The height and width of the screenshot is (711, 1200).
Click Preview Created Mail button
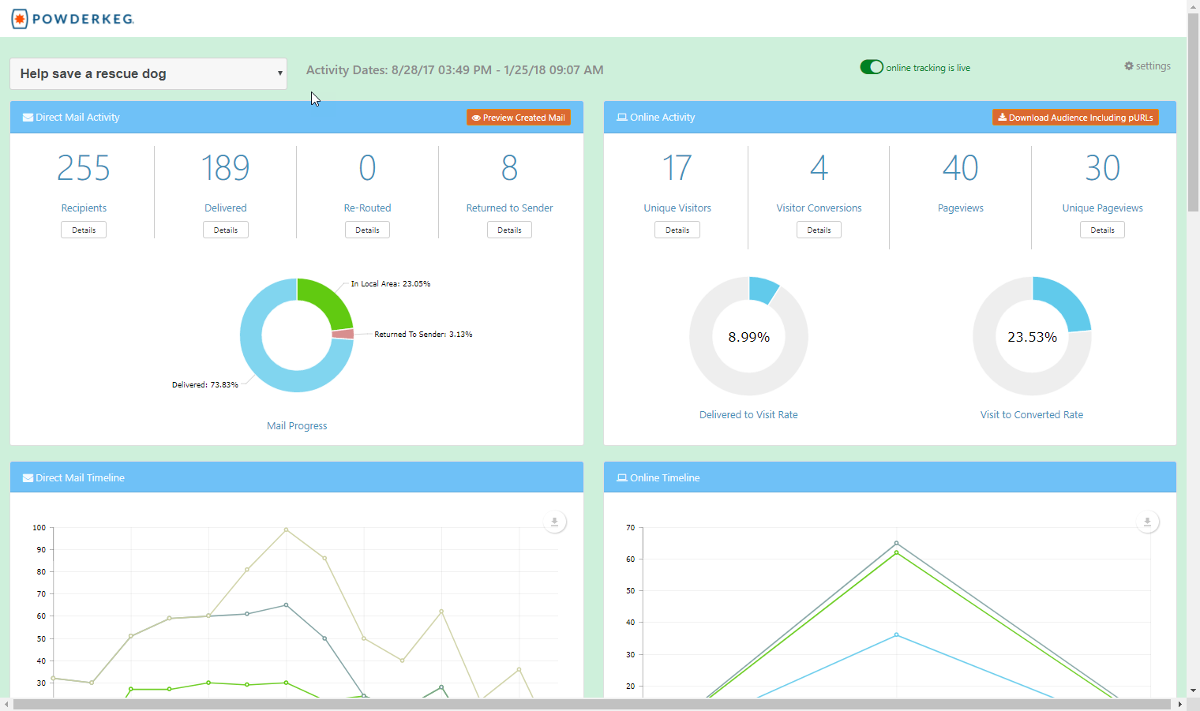[519, 118]
